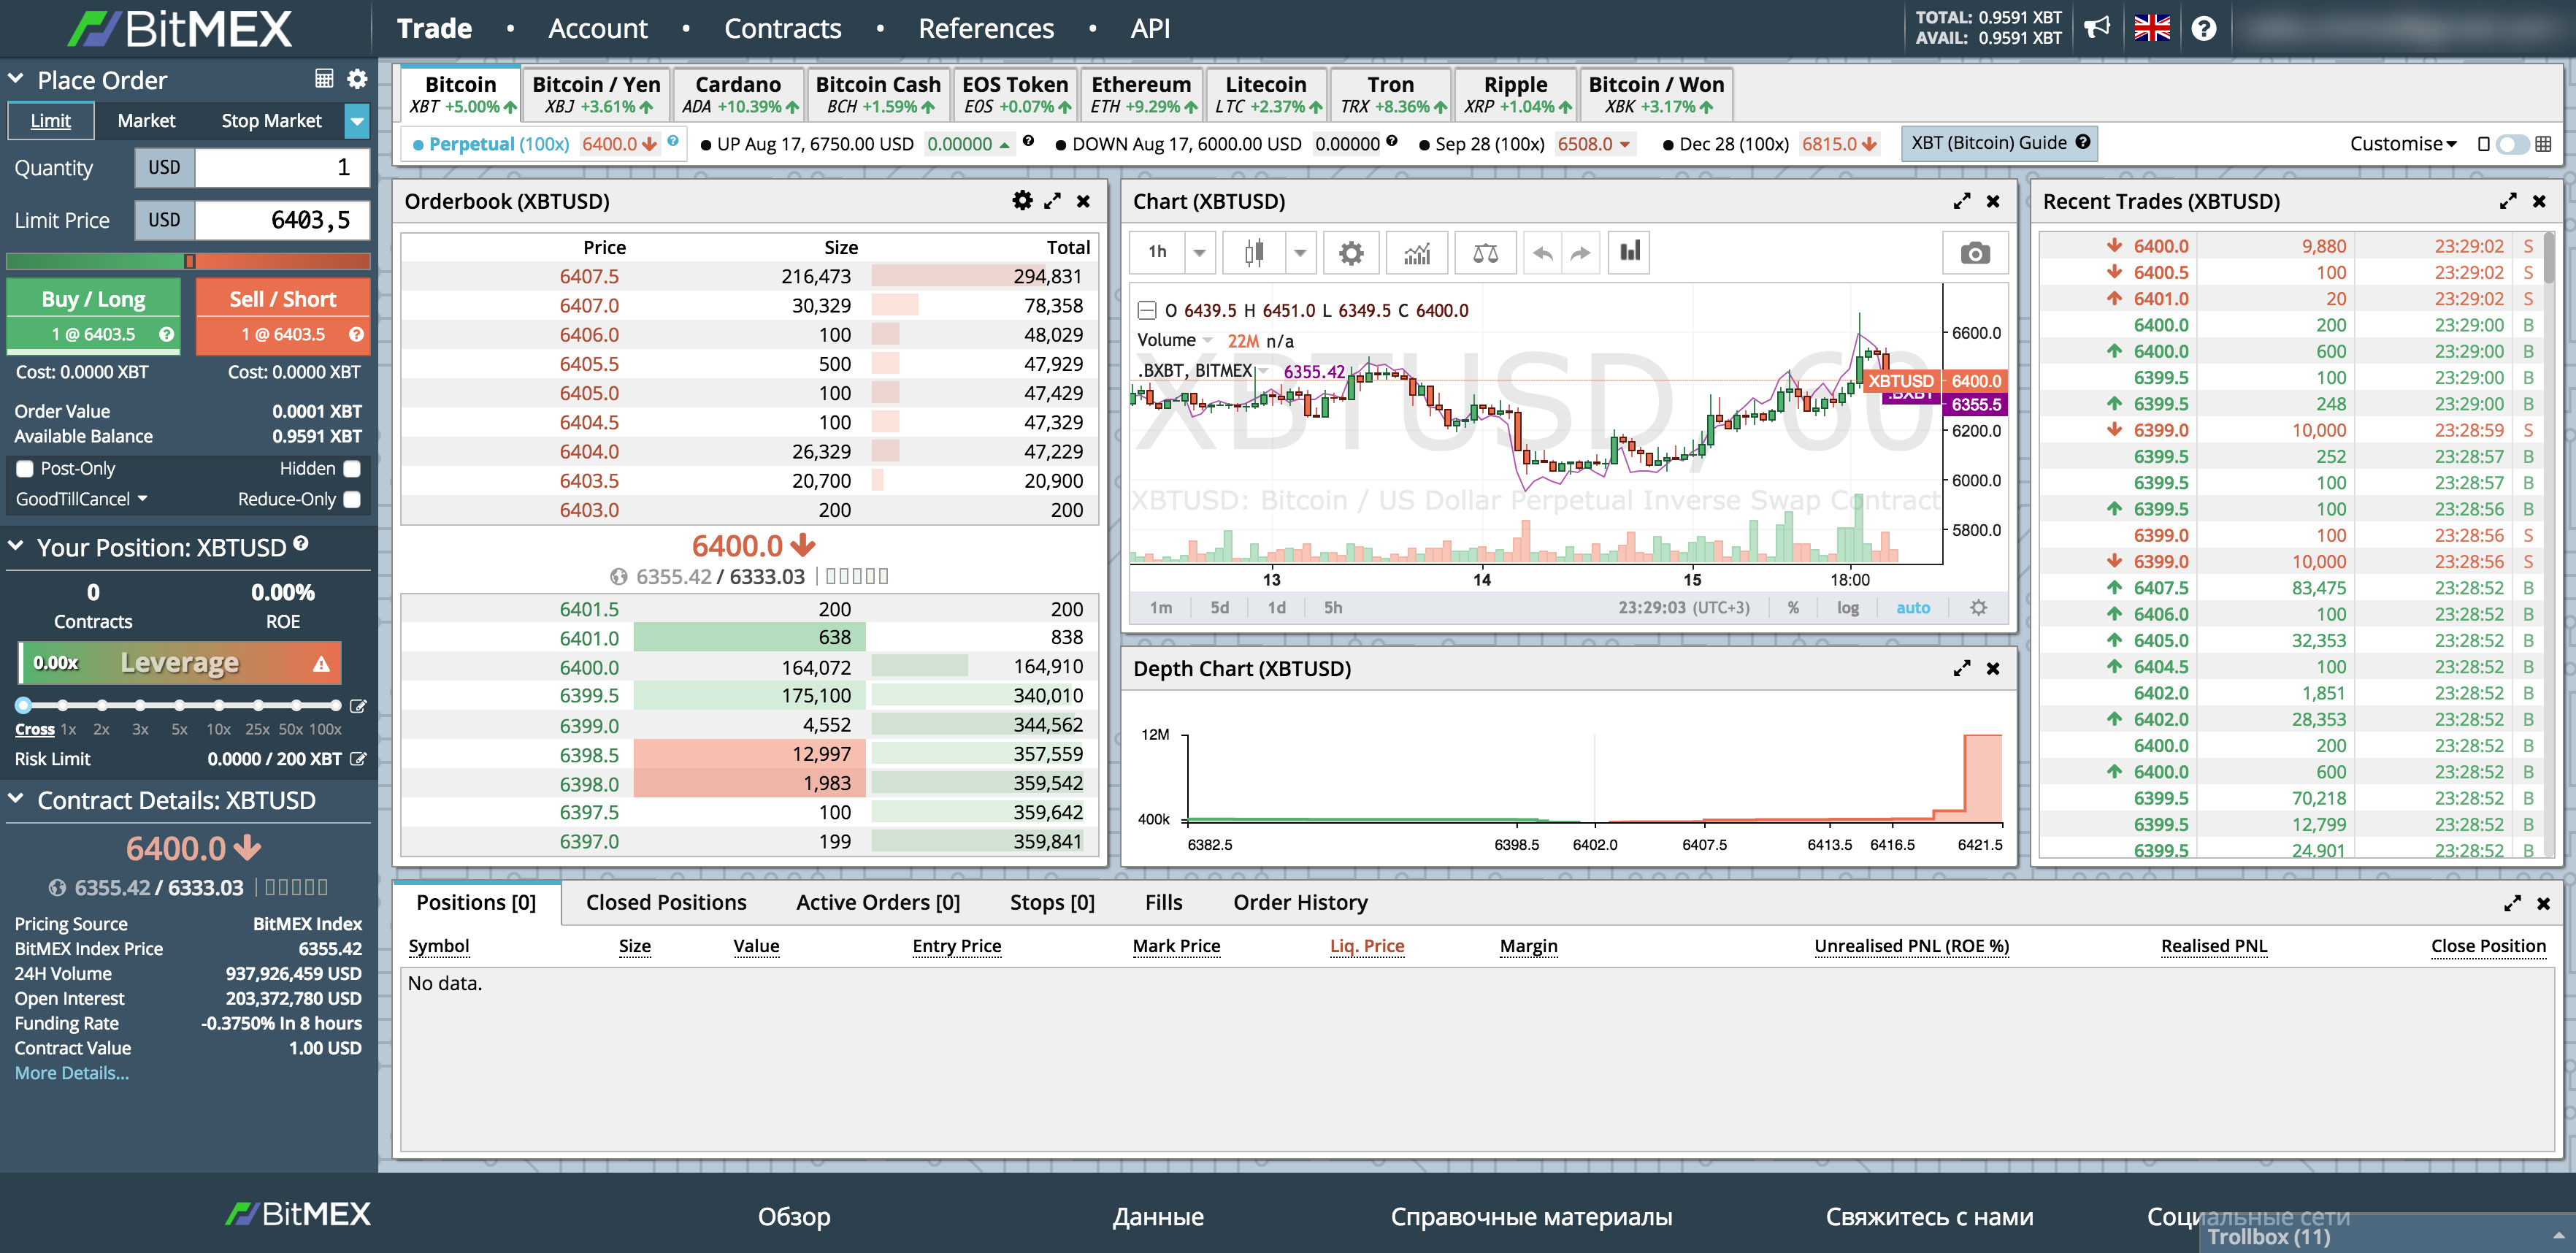Viewport: 2576px width, 1253px height.
Task: Enable the Hidden order checkbox
Action: [x=352, y=469]
